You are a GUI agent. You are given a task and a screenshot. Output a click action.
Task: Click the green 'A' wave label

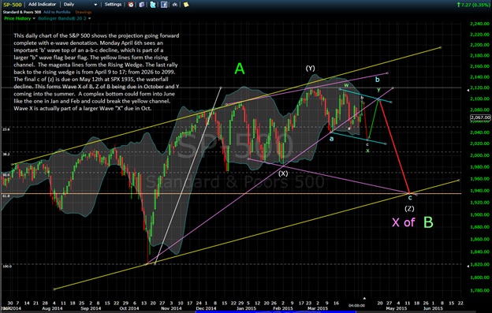[x=240, y=69]
